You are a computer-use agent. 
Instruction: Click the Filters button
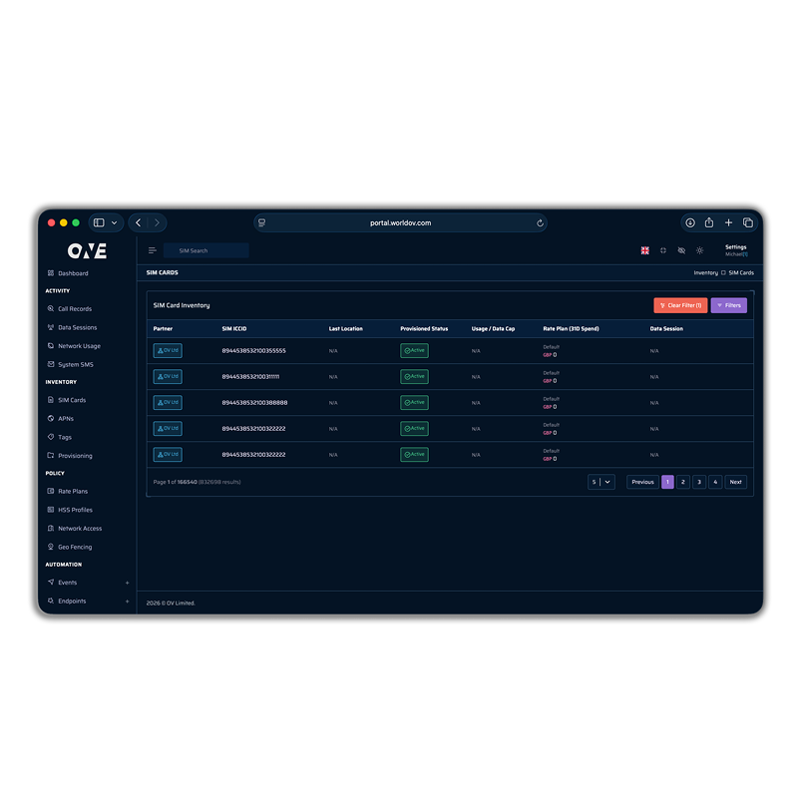728,305
